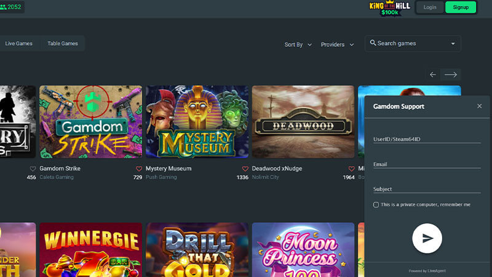Click the Subject input field

pos(427,189)
